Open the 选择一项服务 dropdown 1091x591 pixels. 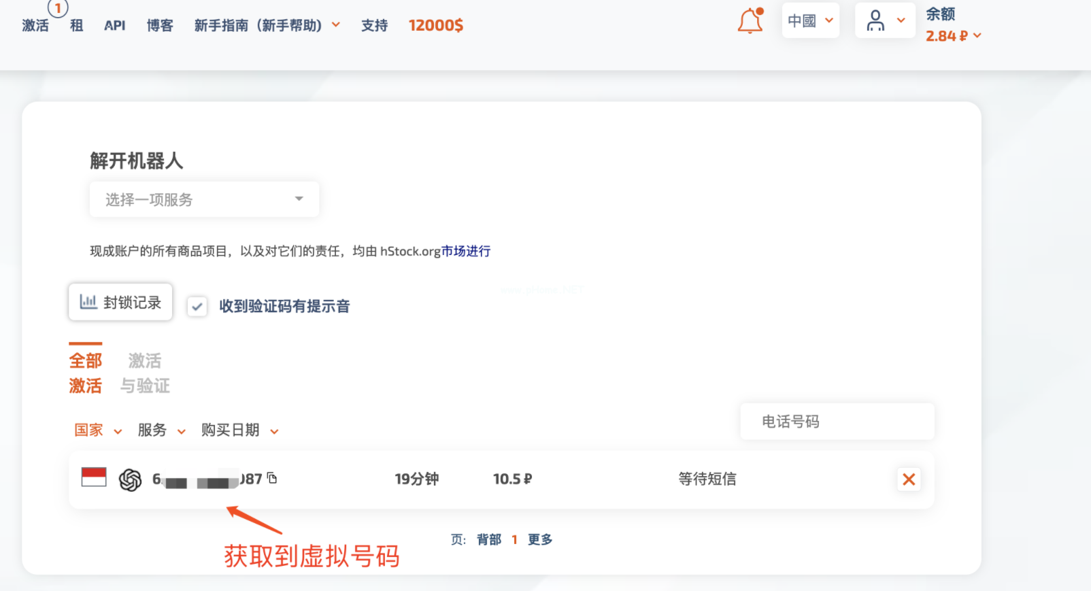(x=204, y=199)
